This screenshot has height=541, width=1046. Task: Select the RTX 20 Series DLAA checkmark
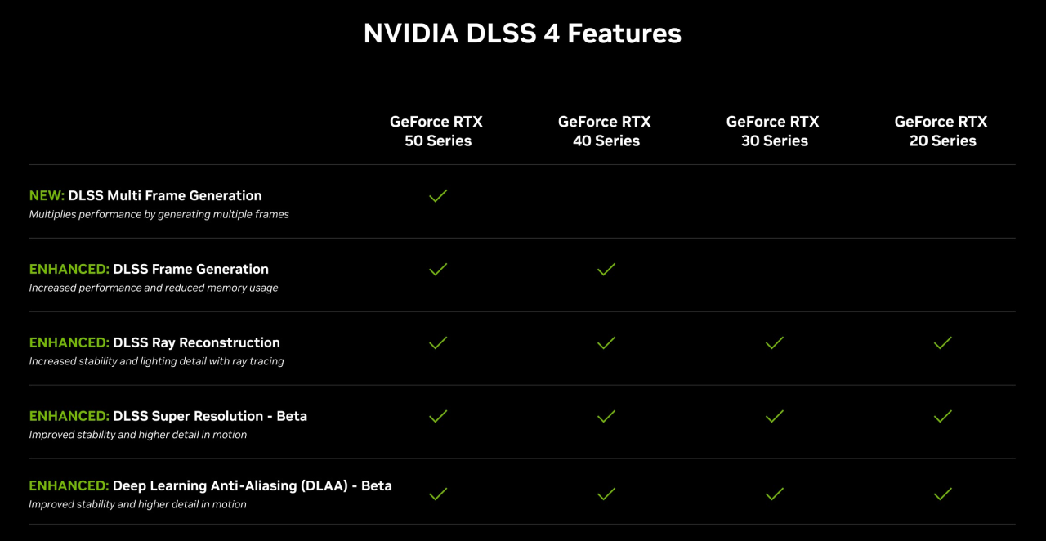click(x=943, y=494)
